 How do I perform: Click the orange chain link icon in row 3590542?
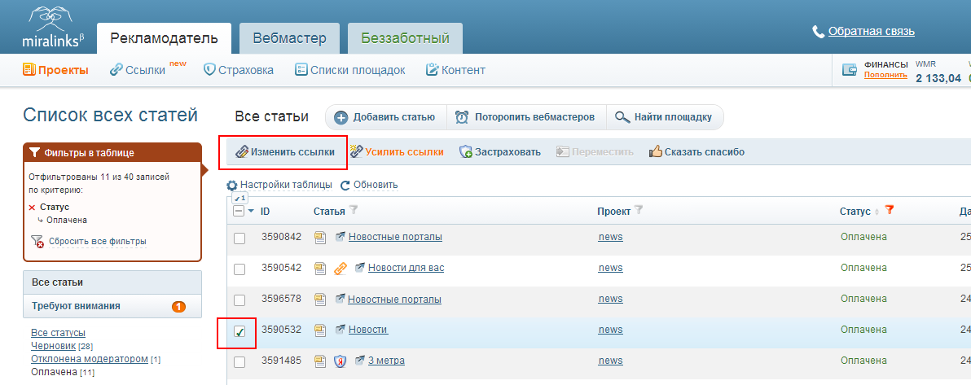tap(340, 268)
